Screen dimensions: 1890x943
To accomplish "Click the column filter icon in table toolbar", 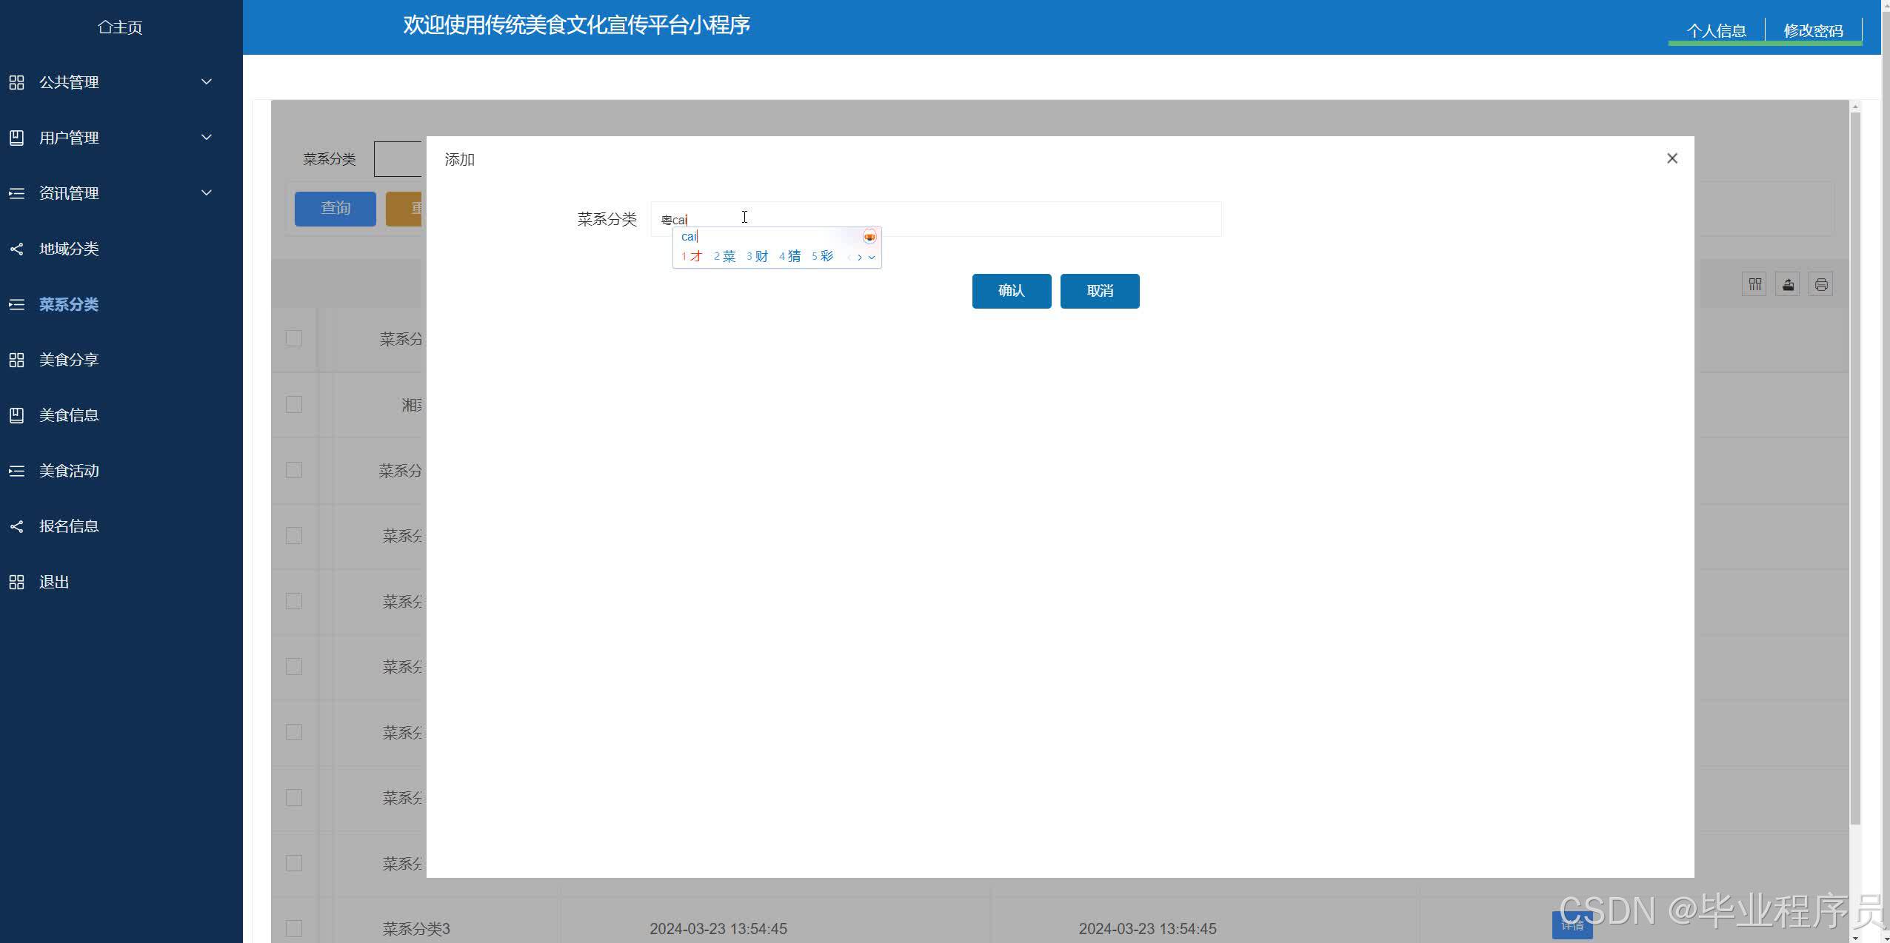I will point(1754,284).
